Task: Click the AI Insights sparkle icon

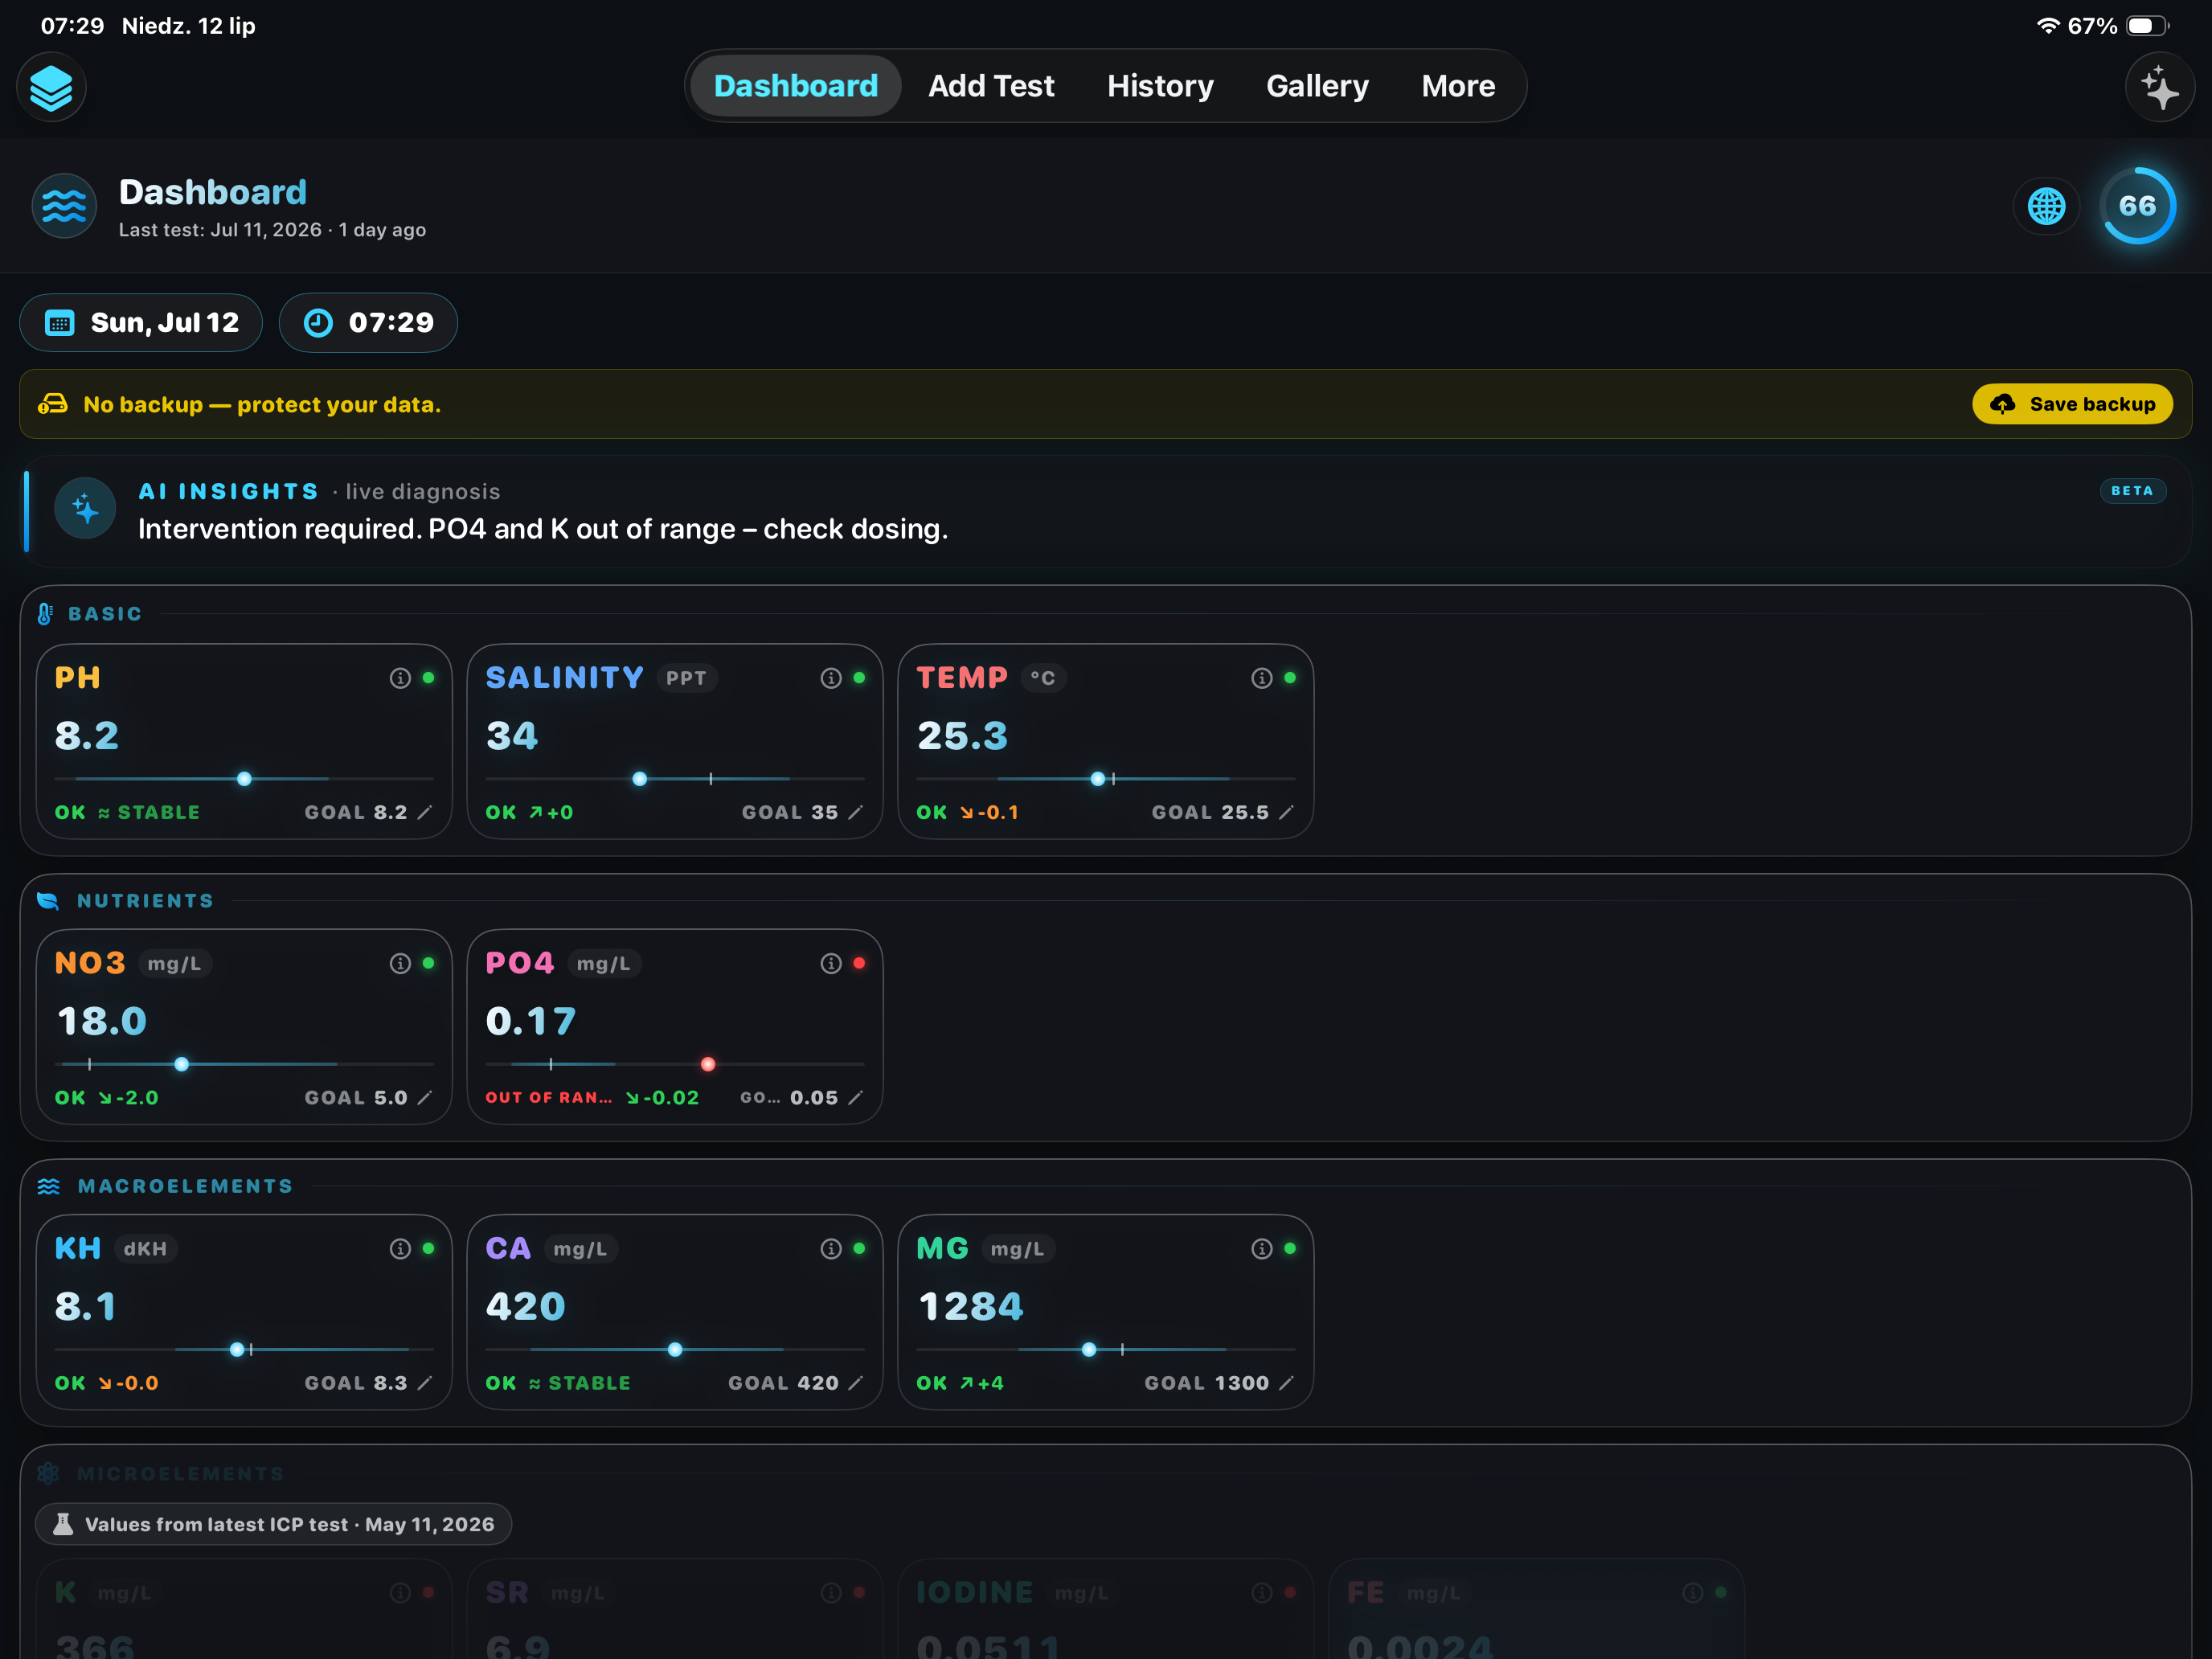Action: (x=85, y=509)
